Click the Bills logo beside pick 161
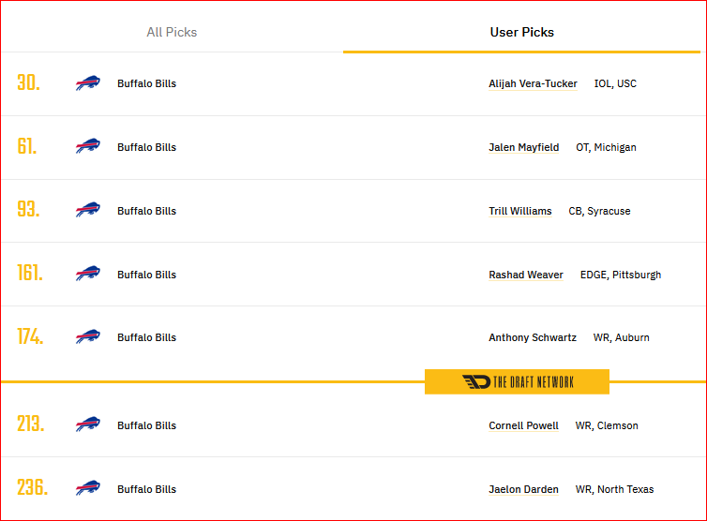 coord(88,274)
